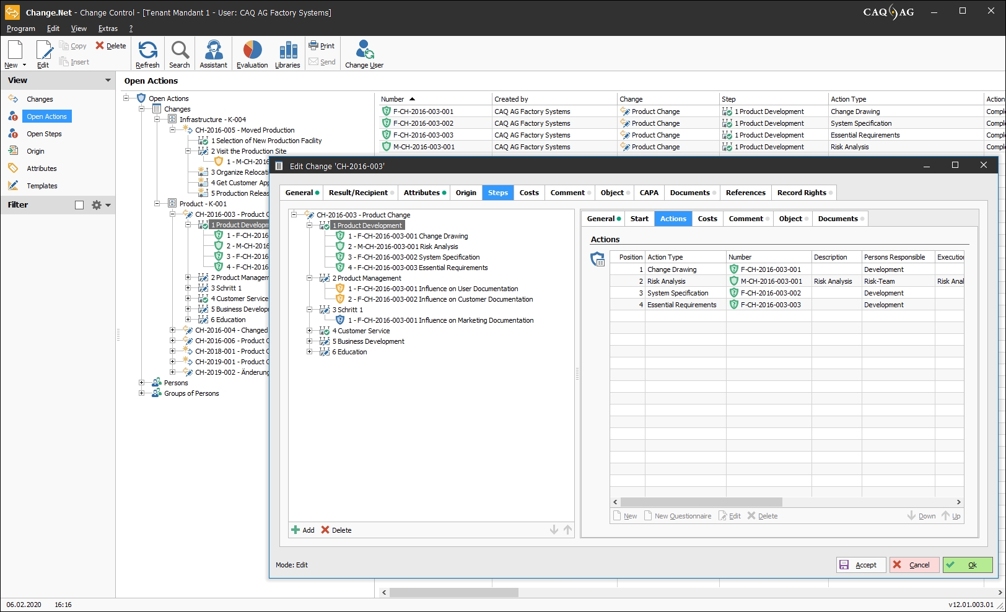Open the Extras menu
This screenshot has width=1006, height=612.
tap(108, 28)
